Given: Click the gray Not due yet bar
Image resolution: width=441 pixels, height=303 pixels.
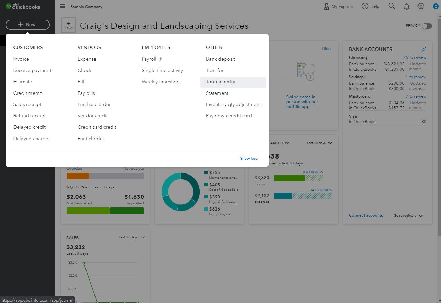Looking at the screenshot, I should 117,176.
